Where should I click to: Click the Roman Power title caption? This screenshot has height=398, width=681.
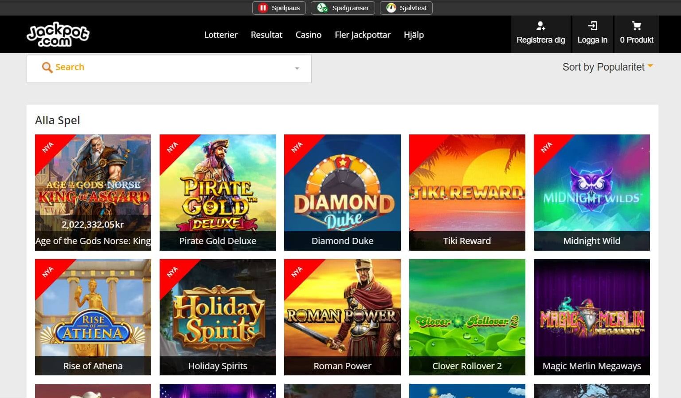click(342, 366)
